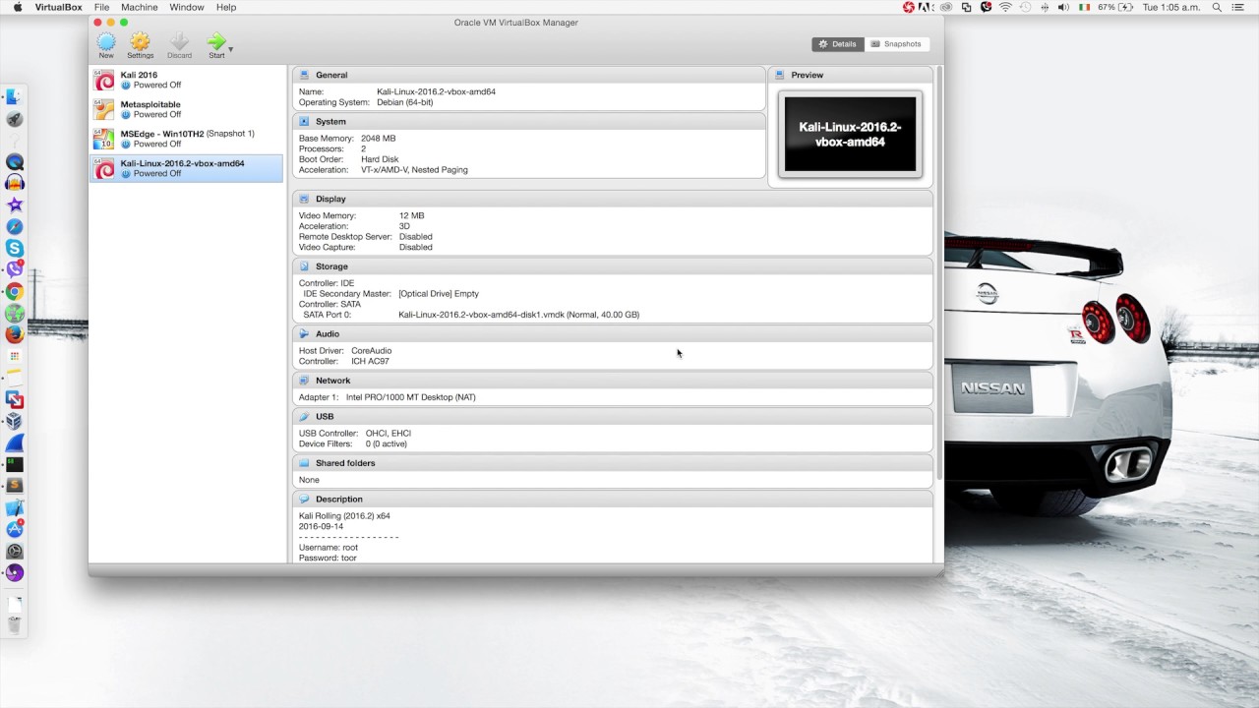Click the USB section icon
The width and height of the screenshot is (1259, 708).
pyautogui.click(x=304, y=417)
